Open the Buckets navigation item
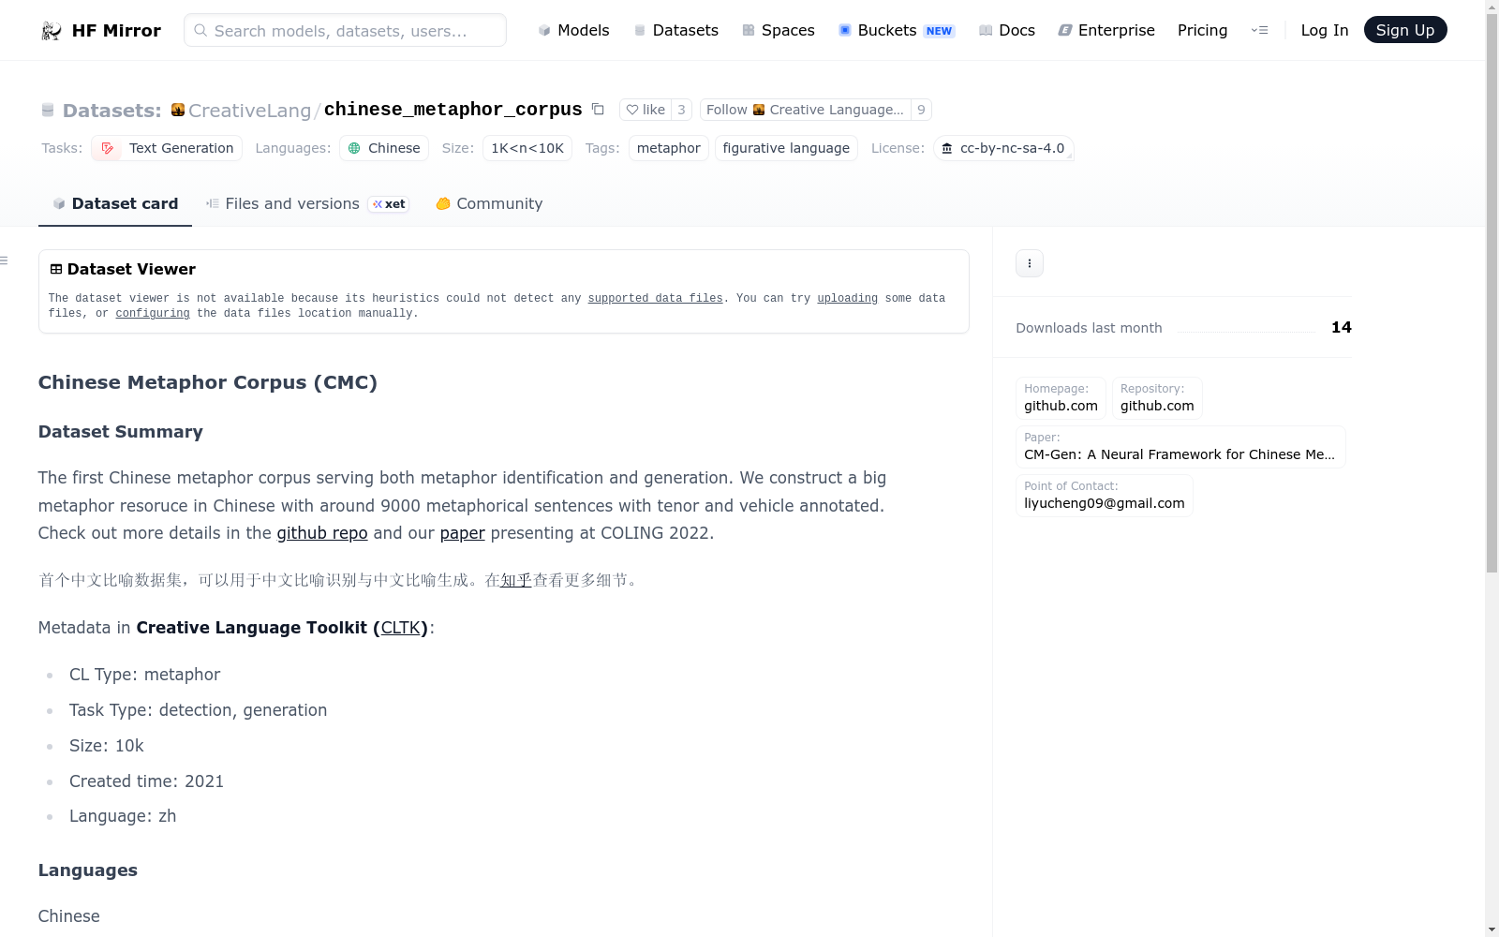Screen dimensions: 1499x937 [897, 30]
